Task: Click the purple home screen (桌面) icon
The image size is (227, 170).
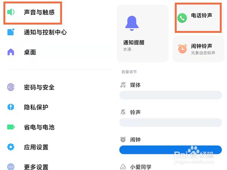Action: click(11, 52)
